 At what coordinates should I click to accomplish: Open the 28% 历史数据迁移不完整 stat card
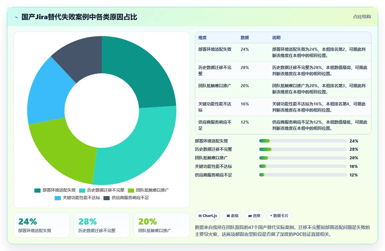[102, 225]
